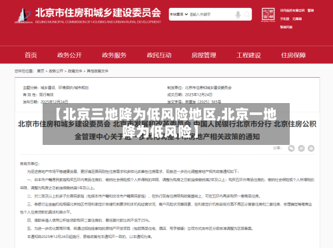Click the 其他政策文件 breadcrumb link
Viewport: 333px width, 248px height.
click(x=97, y=71)
